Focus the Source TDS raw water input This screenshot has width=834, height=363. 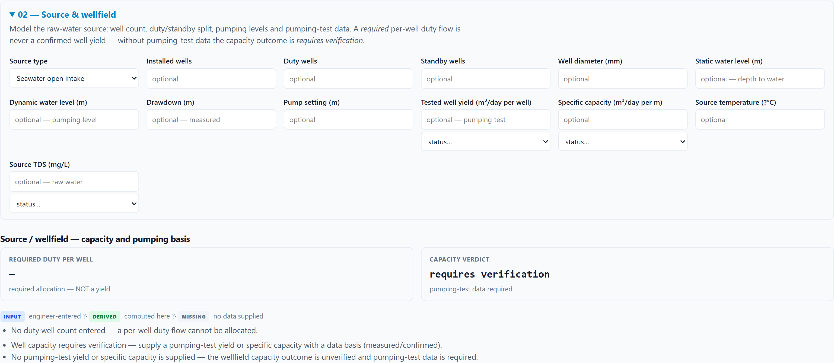(x=74, y=182)
